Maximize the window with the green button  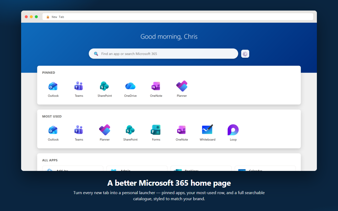[x=36, y=17]
